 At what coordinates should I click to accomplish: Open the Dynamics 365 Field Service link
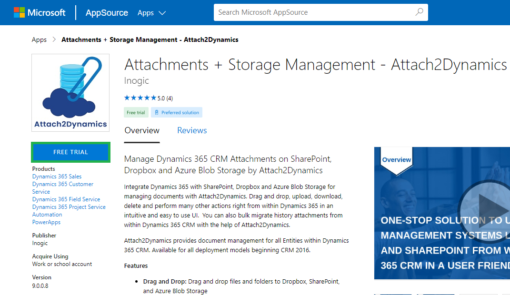point(66,199)
